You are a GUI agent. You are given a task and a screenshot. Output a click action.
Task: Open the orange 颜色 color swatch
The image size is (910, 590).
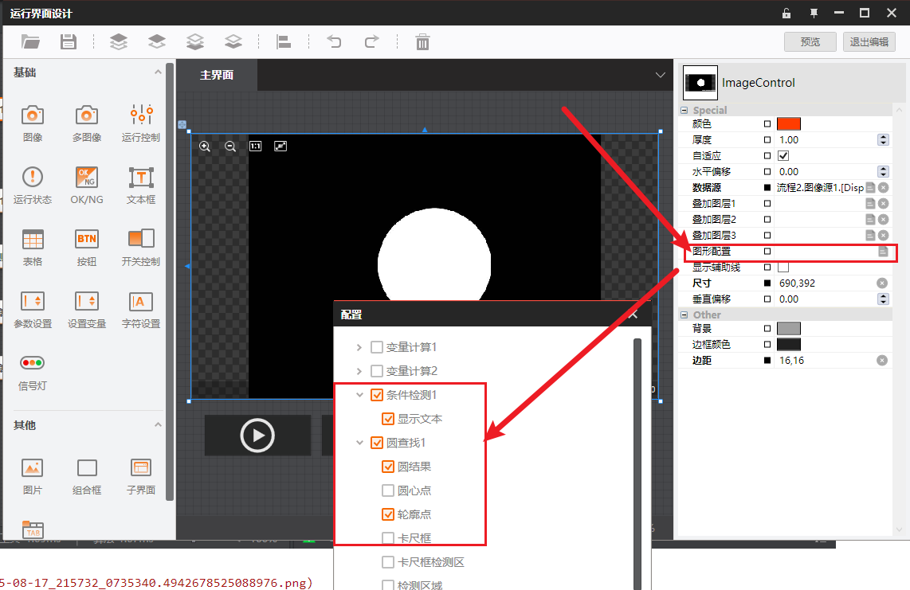pos(788,124)
